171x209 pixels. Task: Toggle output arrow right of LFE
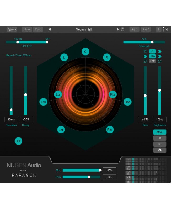[160, 61]
